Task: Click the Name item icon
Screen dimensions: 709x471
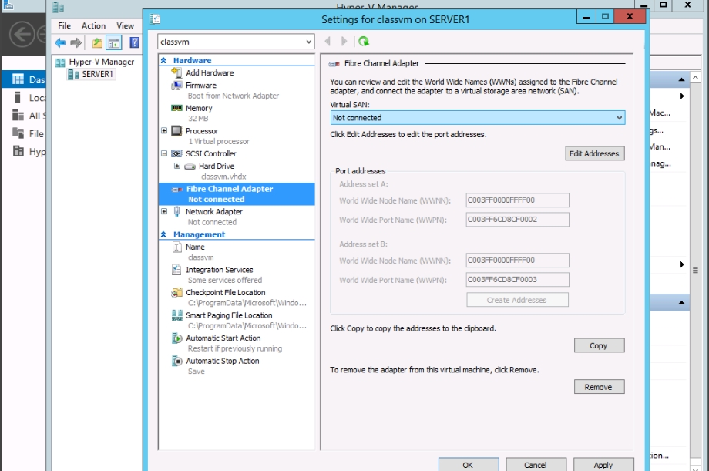Action: point(176,247)
